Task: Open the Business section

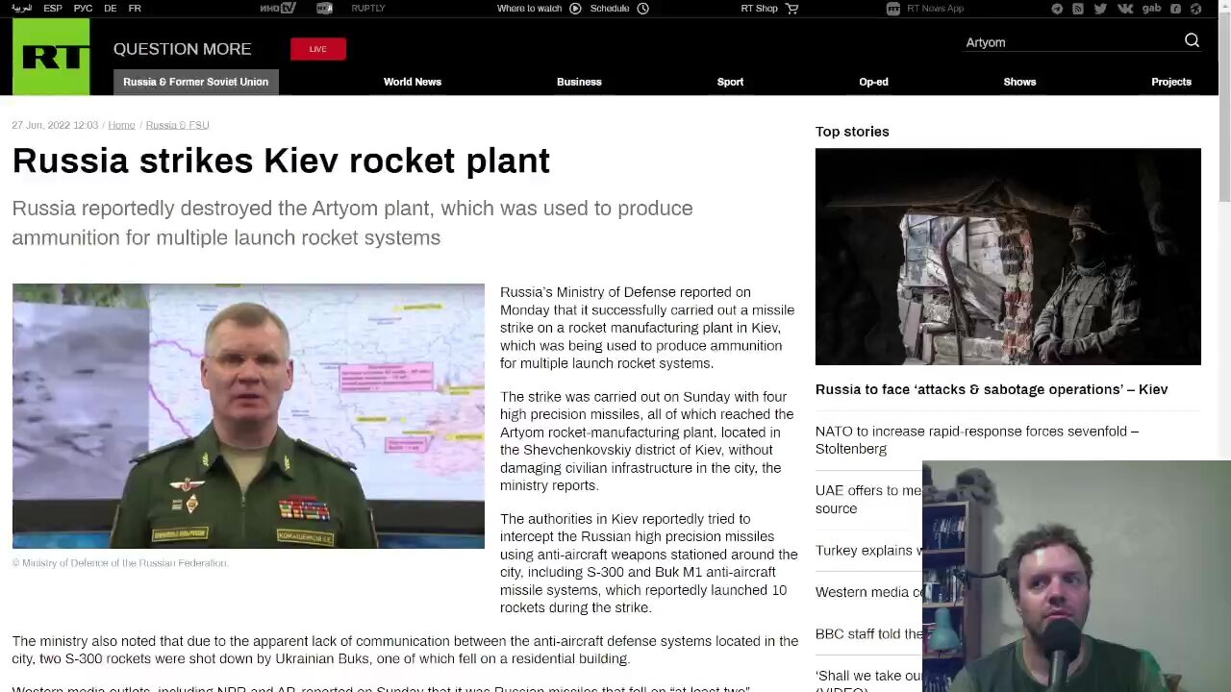Action: (x=579, y=82)
